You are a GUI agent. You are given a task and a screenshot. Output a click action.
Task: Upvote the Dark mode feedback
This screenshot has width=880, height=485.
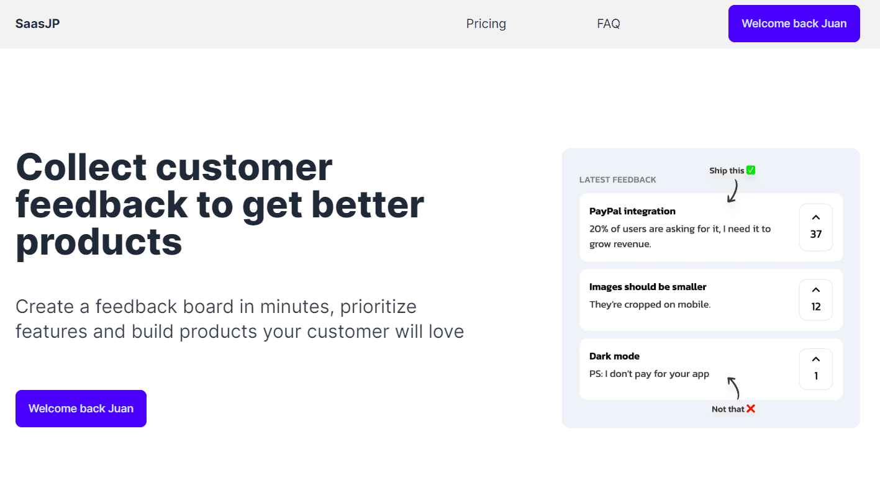815,369
